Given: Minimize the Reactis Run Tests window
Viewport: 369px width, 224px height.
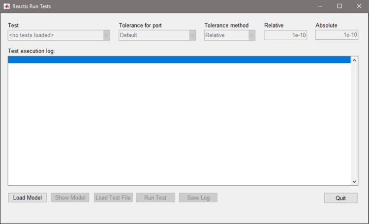Looking at the screenshot, I should pyautogui.click(x=320, y=6).
